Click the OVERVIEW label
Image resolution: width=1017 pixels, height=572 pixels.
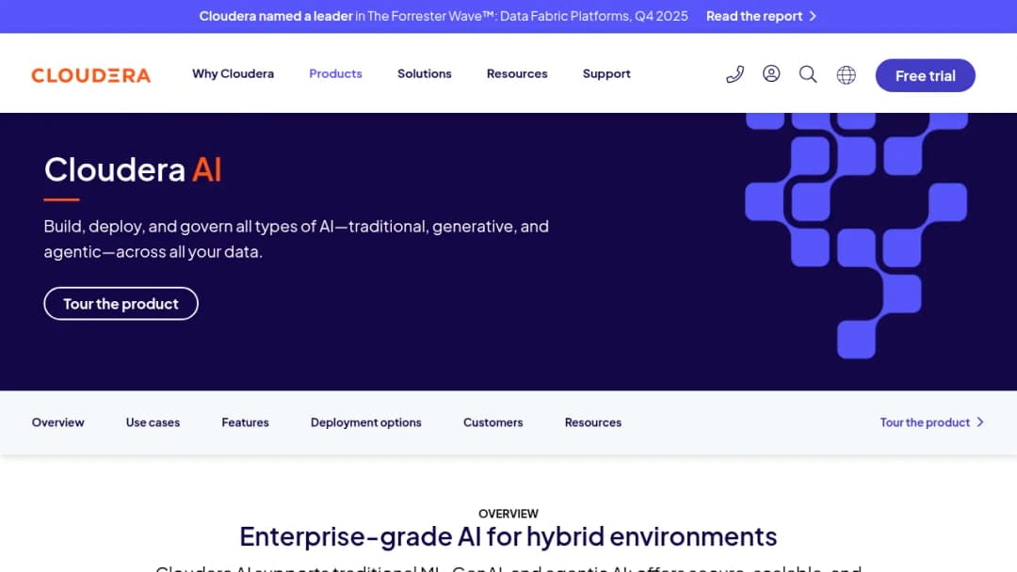[508, 514]
